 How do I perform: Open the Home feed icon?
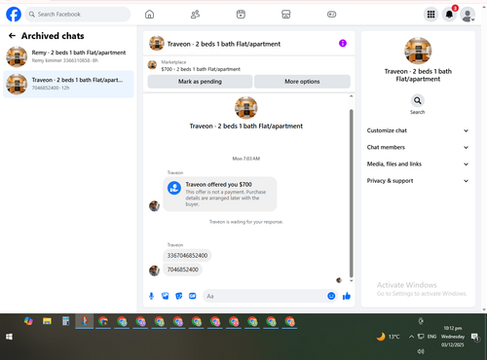click(149, 15)
